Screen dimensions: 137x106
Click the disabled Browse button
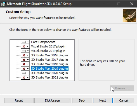tap(122, 88)
